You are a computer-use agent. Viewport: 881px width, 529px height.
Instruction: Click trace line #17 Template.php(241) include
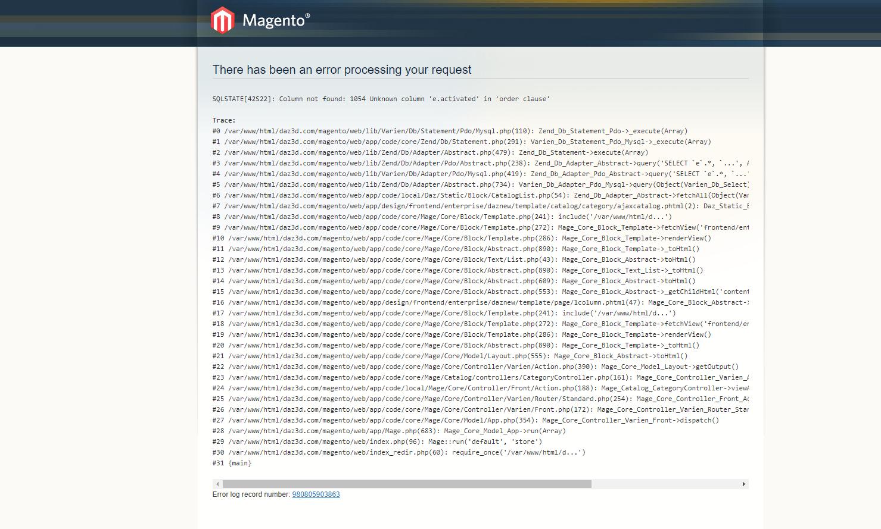point(444,313)
